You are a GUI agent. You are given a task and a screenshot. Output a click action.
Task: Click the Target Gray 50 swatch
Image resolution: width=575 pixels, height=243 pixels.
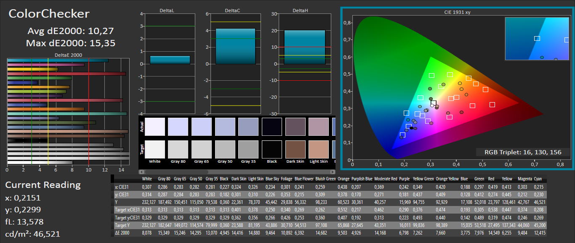tap(225, 149)
